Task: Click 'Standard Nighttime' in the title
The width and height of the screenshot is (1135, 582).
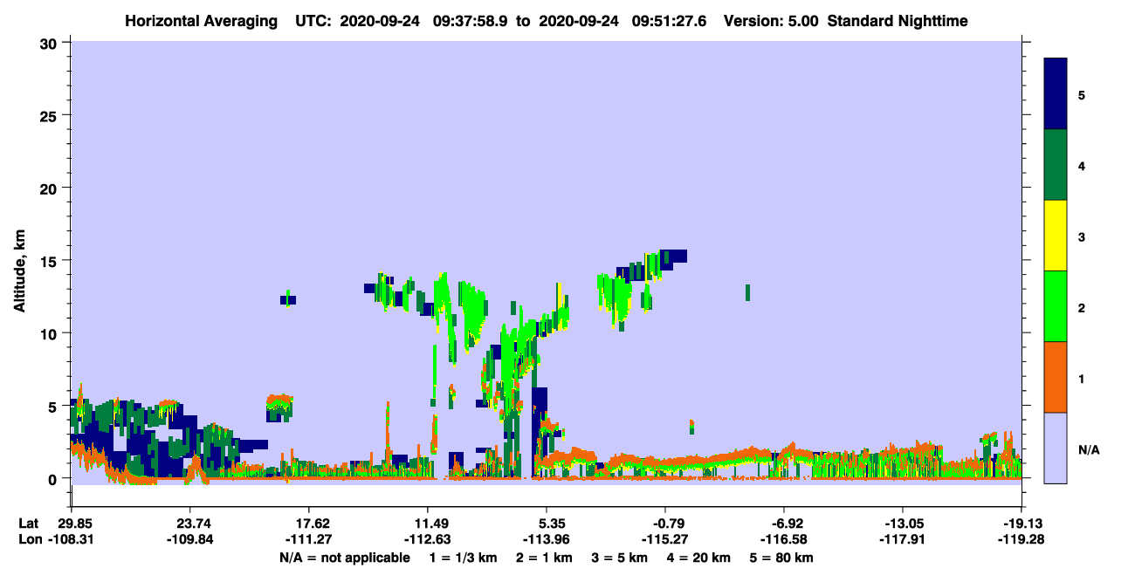Action: [x=898, y=20]
